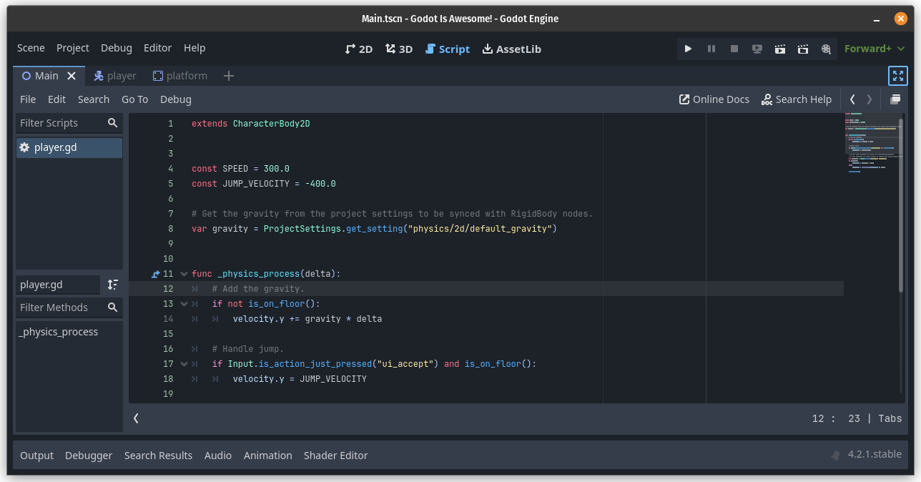Select player.gd in scripts list

69,147
